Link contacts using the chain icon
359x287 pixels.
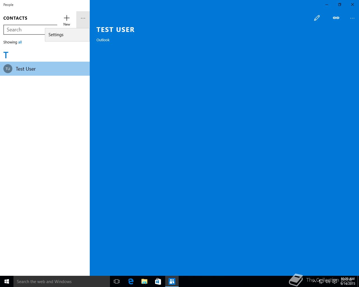tap(336, 18)
